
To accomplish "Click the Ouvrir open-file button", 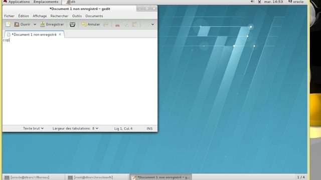I will click(x=22, y=24).
